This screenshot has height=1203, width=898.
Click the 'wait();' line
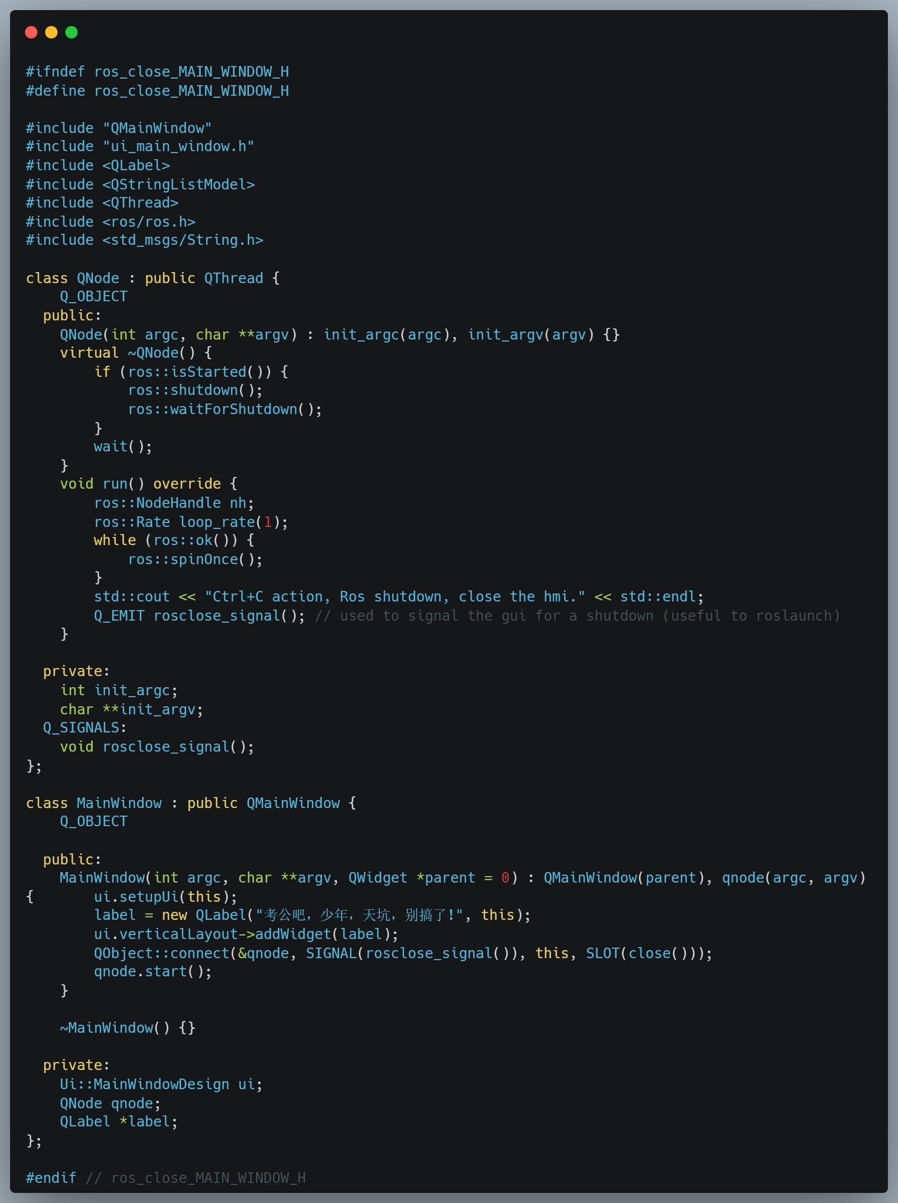(123, 447)
